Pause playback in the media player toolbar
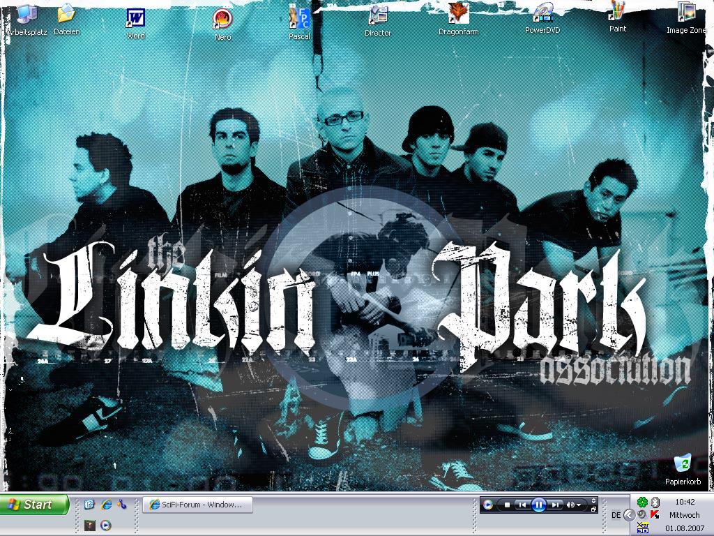This screenshot has height=536, width=714. pos(538,505)
